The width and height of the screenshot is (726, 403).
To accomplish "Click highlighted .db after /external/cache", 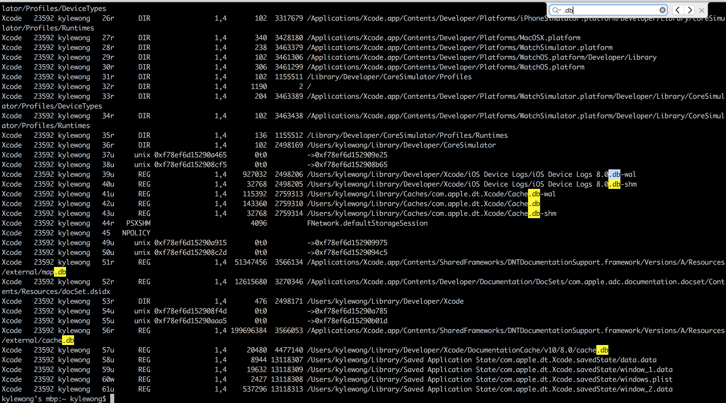I will (x=68, y=340).
